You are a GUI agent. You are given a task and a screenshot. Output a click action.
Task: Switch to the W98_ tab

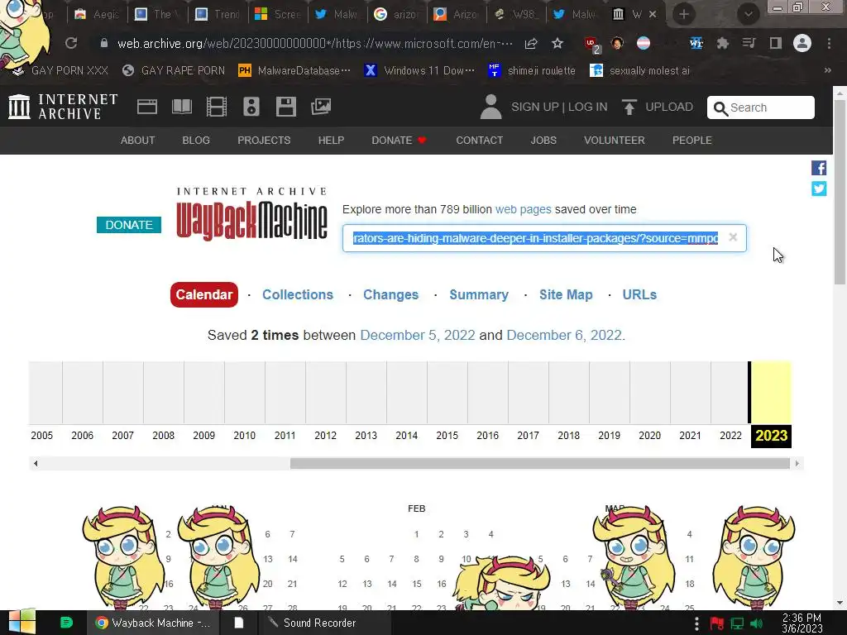(x=516, y=15)
